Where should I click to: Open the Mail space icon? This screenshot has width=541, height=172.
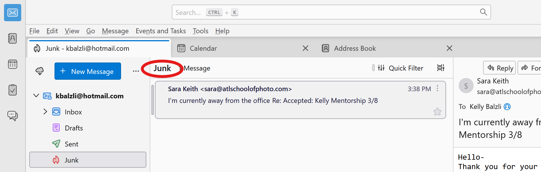tap(13, 13)
